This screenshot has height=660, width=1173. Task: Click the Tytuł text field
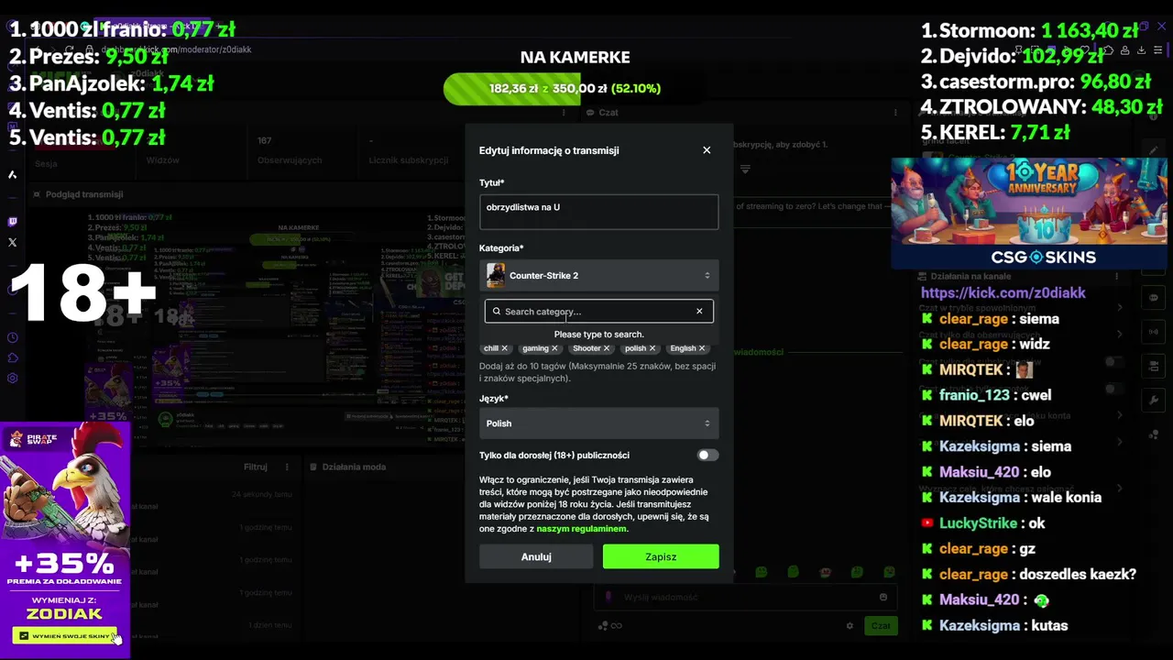coord(598,212)
